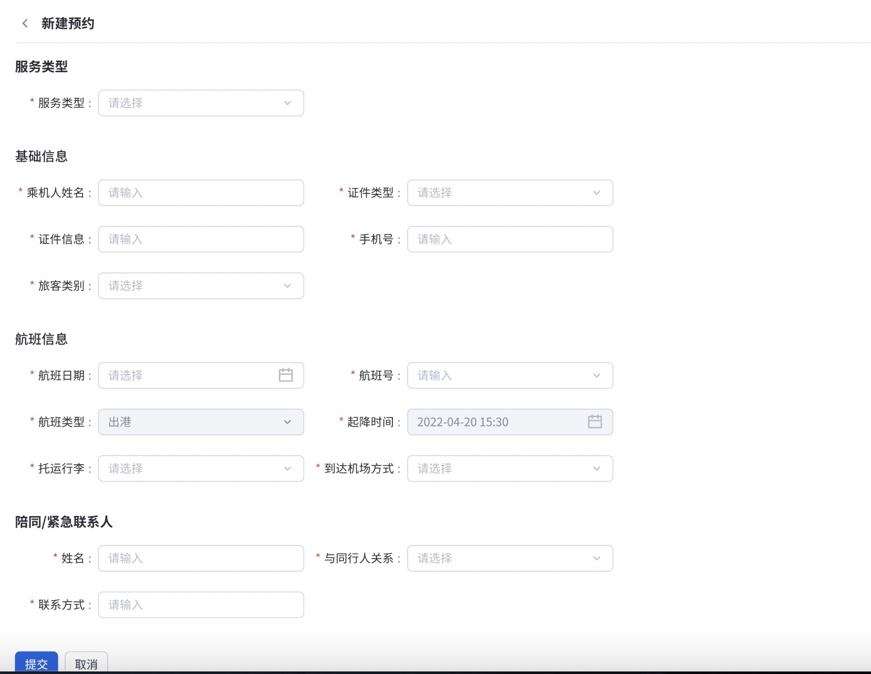The width and height of the screenshot is (871, 674).
Task: Expand the 托运行李 dropdown
Action: click(x=201, y=469)
